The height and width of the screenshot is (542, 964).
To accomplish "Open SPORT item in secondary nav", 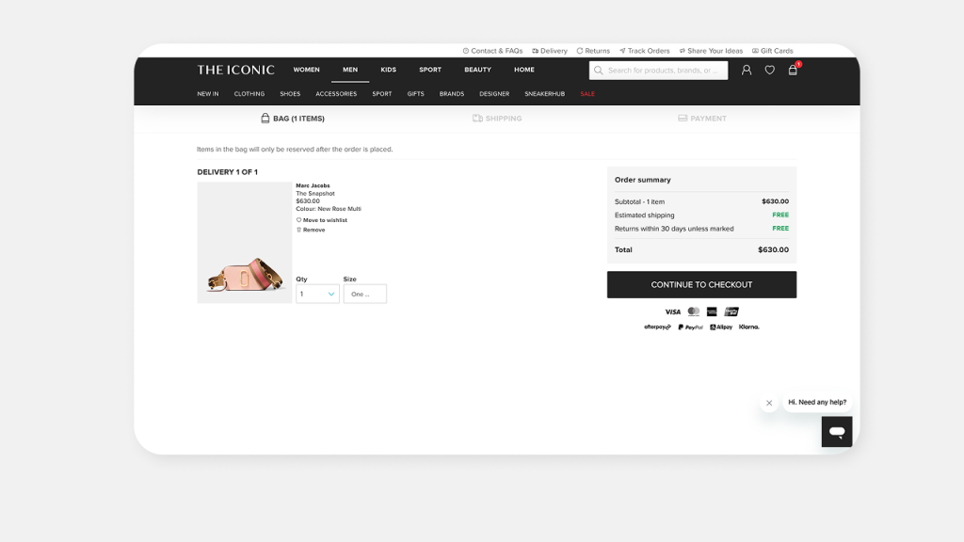I will click(x=382, y=94).
